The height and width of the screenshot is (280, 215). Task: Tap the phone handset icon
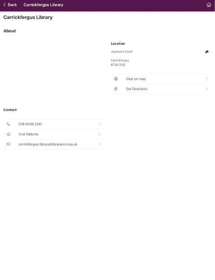coord(9,124)
